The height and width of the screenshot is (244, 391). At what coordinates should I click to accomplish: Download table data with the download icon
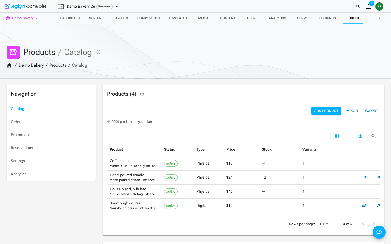[x=360, y=136]
